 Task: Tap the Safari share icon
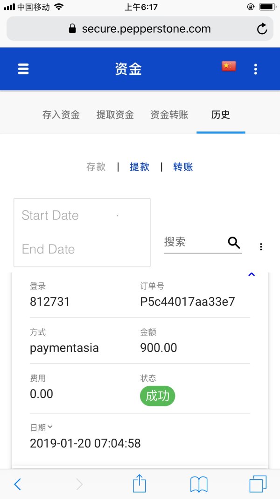pyautogui.click(x=140, y=484)
